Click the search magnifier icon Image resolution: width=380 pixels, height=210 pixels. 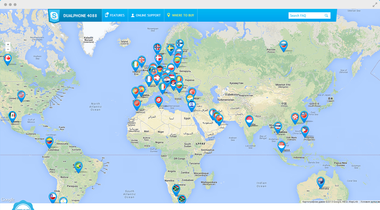(x=326, y=16)
